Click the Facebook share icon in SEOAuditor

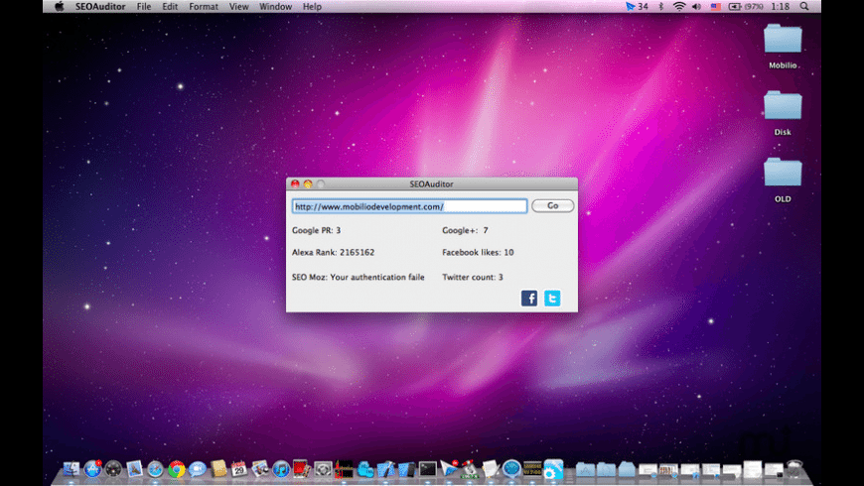[529, 299]
